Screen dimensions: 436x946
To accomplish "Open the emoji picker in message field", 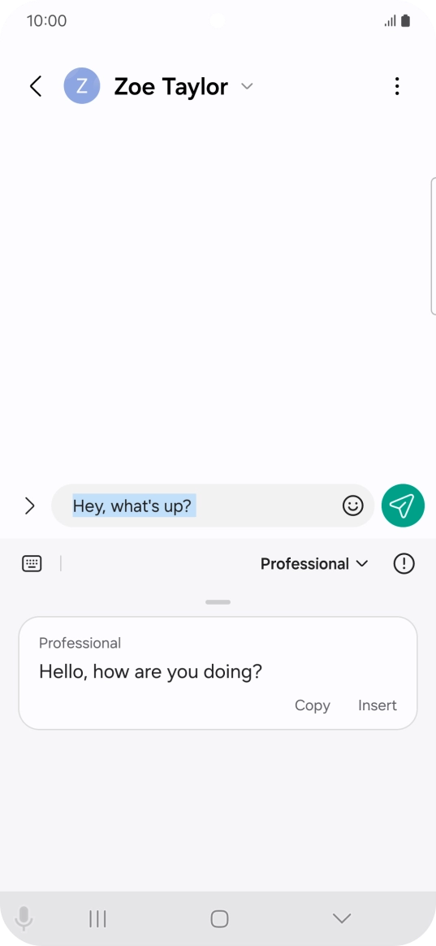I will [x=353, y=506].
